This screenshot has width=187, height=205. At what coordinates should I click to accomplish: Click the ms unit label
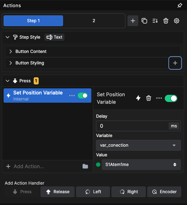[x=174, y=126]
